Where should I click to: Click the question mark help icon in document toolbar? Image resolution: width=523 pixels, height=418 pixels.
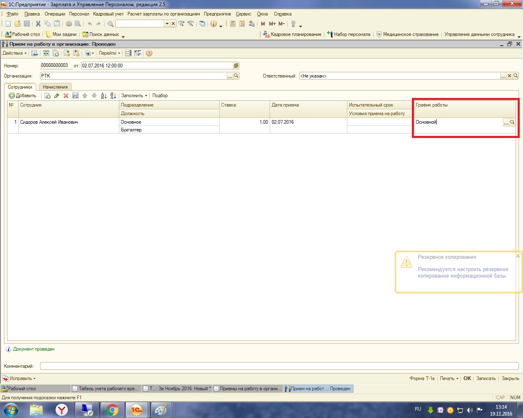coord(149,53)
